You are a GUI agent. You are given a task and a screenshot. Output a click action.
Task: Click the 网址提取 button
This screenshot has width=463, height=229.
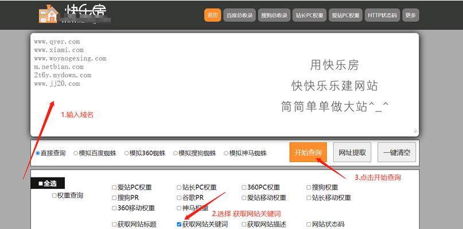tap(352, 152)
